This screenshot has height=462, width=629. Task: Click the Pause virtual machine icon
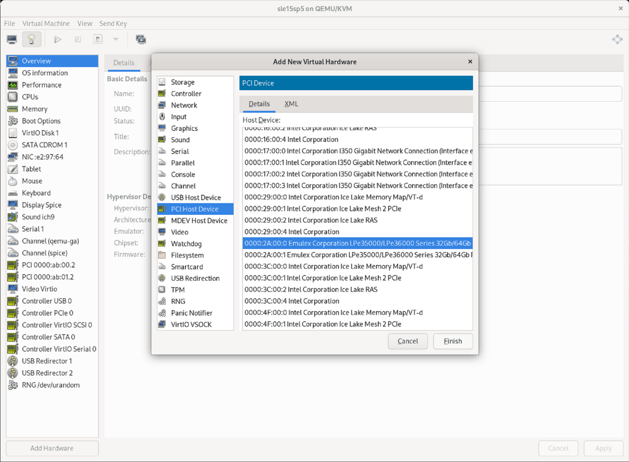[x=78, y=40]
